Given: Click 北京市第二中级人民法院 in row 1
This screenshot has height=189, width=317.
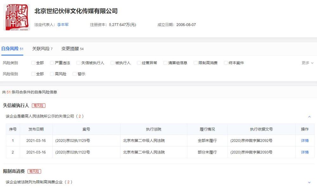Looking at the screenshot, I should [144, 141].
